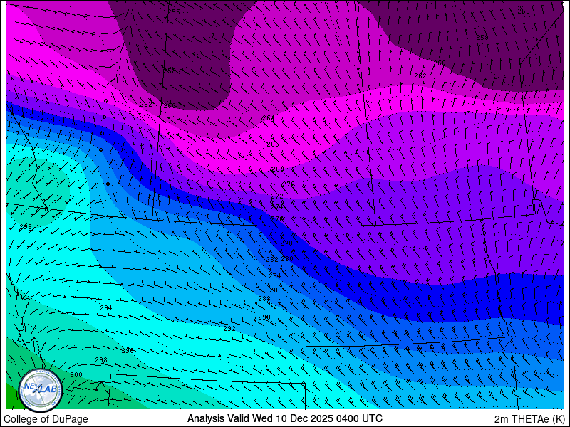Click the 294 contour label
The image size is (570, 427).
105,308
